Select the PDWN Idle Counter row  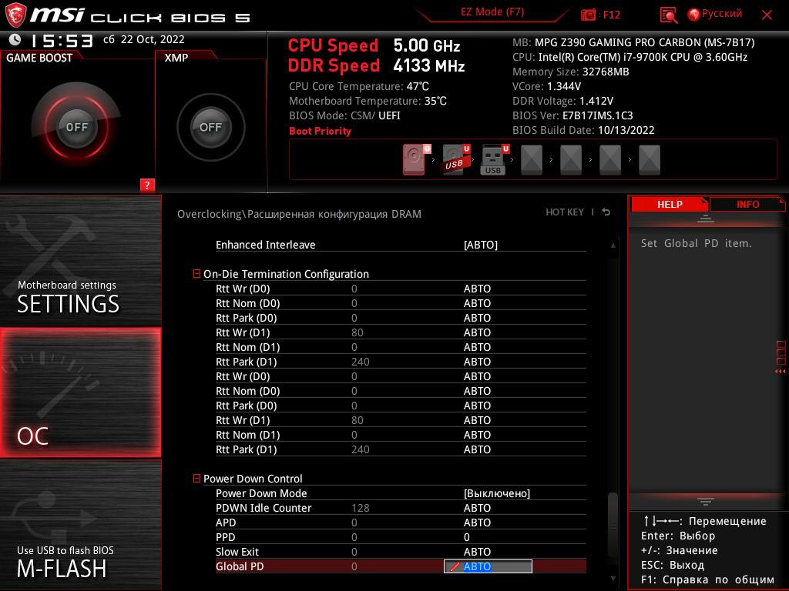(401, 508)
